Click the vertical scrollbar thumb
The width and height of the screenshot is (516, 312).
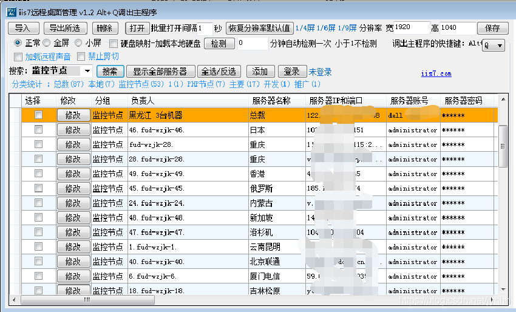tap(503, 146)
